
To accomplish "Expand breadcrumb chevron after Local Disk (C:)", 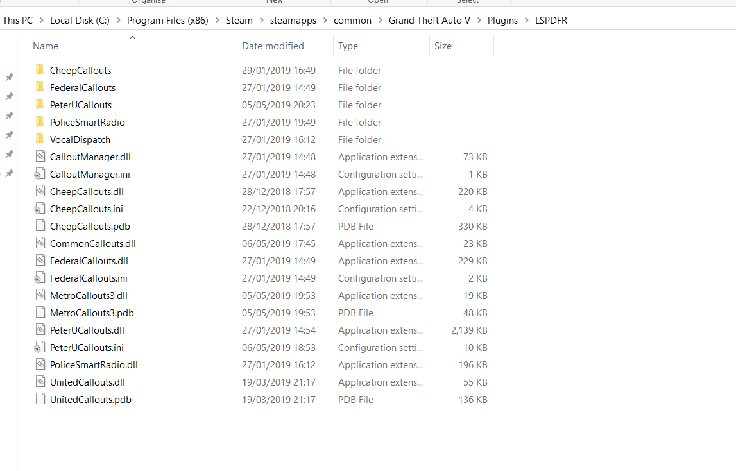I will click(x=118, y=20).
